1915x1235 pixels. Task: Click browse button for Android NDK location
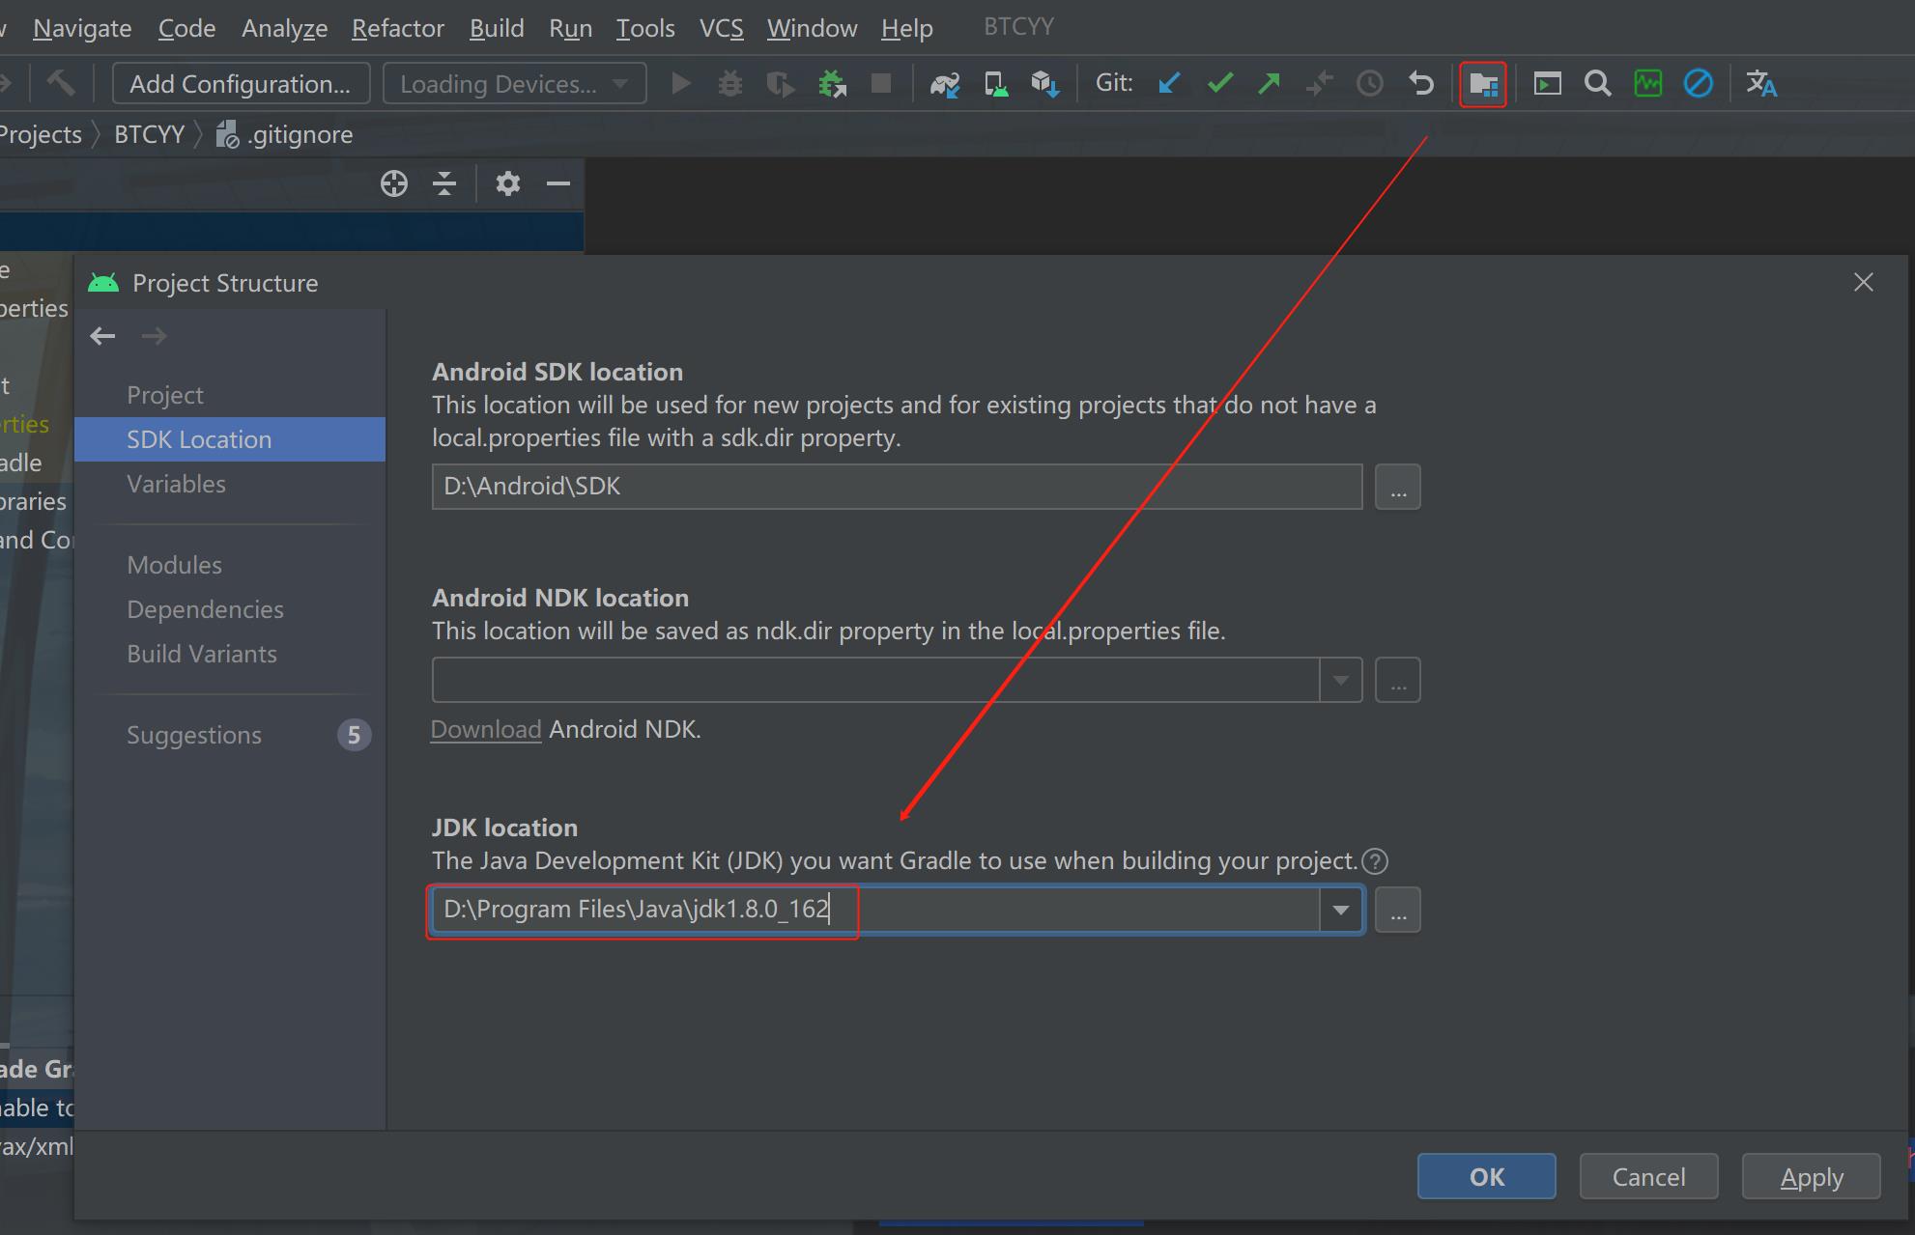pyautogui.click(x=1397, y=680)
